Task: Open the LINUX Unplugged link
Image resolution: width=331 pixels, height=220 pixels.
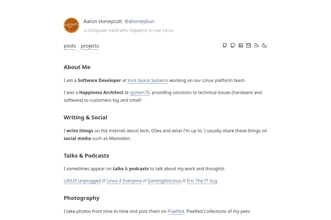Action: [x=82, y=181]
